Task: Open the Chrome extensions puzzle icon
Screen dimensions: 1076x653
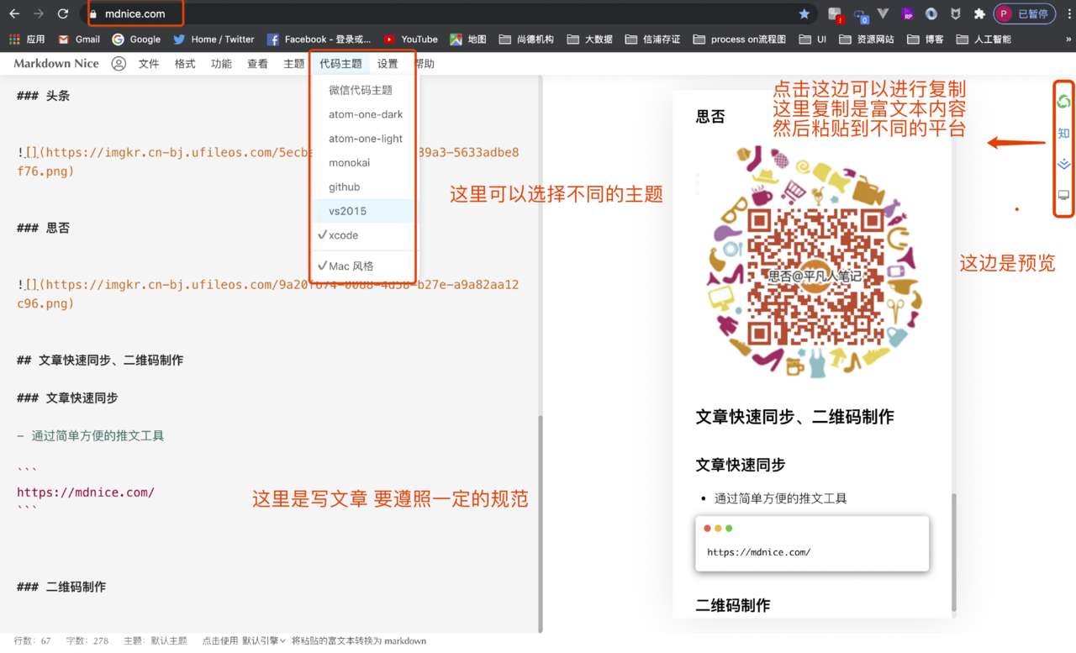Action: point(979,14)
